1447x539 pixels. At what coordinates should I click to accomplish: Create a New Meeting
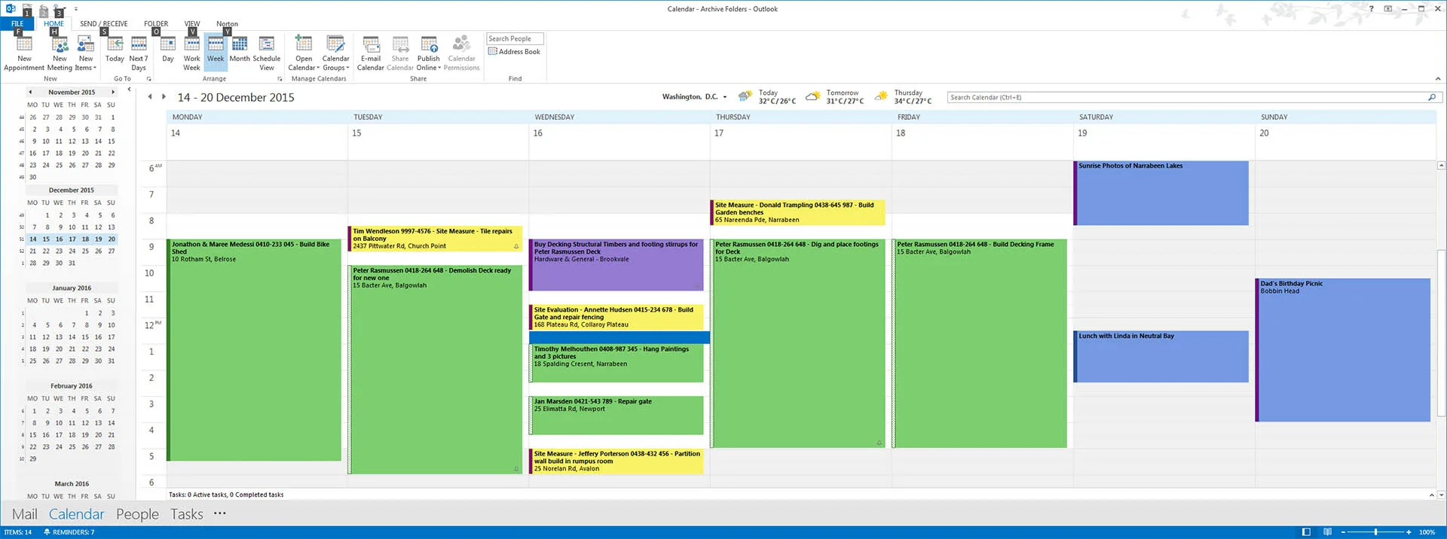coord(60,53)
